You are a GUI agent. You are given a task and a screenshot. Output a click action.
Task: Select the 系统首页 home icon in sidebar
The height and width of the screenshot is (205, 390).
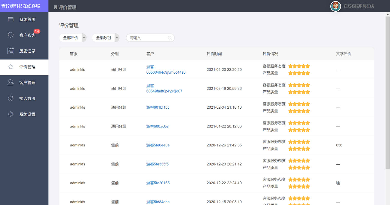10,19
